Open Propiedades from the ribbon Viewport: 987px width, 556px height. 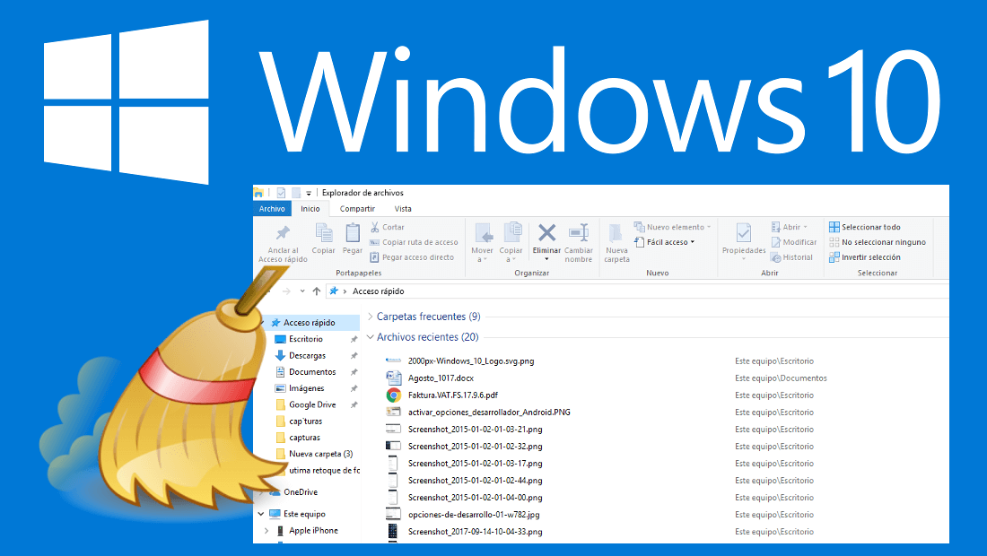pyautogui.click(x=744, y=241)
